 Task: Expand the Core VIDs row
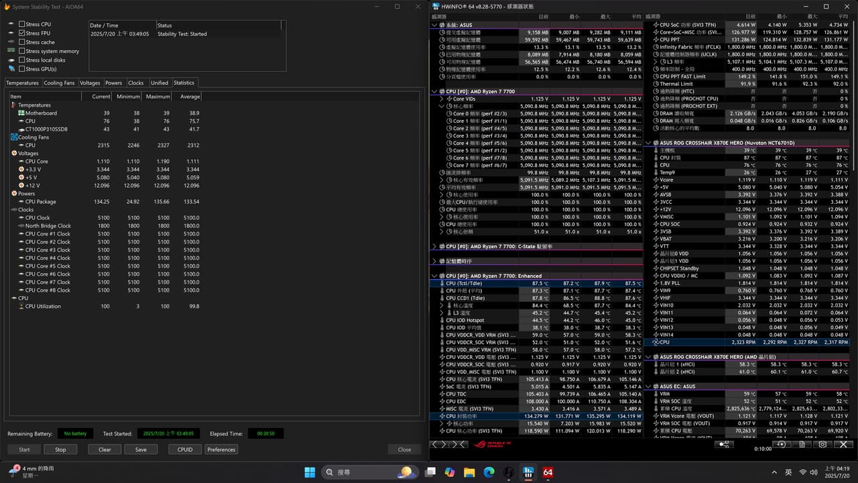[442, 99]
